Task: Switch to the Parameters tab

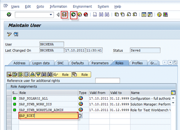Action: tap(100, 63)
